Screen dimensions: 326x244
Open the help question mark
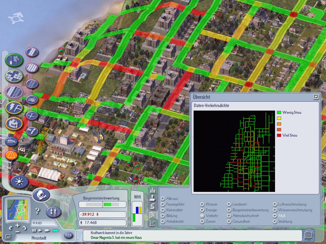[x=37, y=211]
